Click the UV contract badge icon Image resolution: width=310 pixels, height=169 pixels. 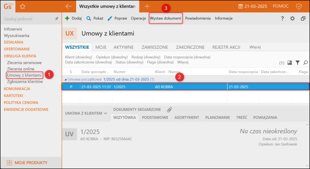[70, 134]
